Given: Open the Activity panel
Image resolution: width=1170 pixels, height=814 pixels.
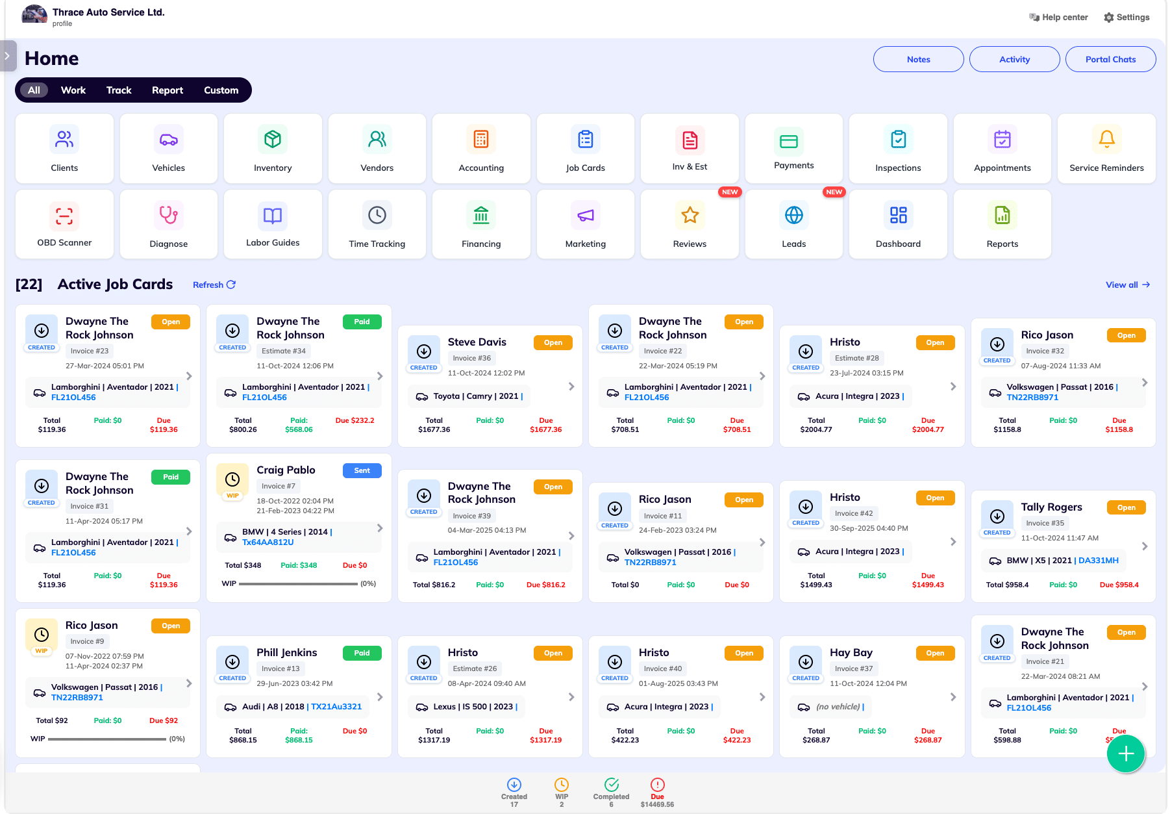Looking at the screenshot, I should [1014, 59].
